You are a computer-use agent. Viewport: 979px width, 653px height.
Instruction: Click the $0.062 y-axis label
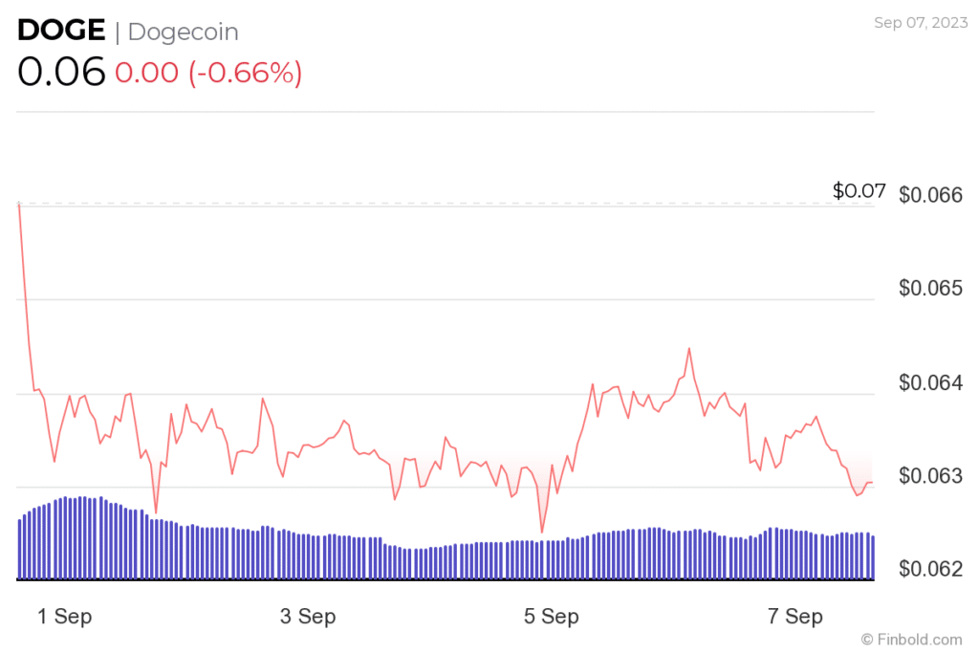tap(931, 570)
